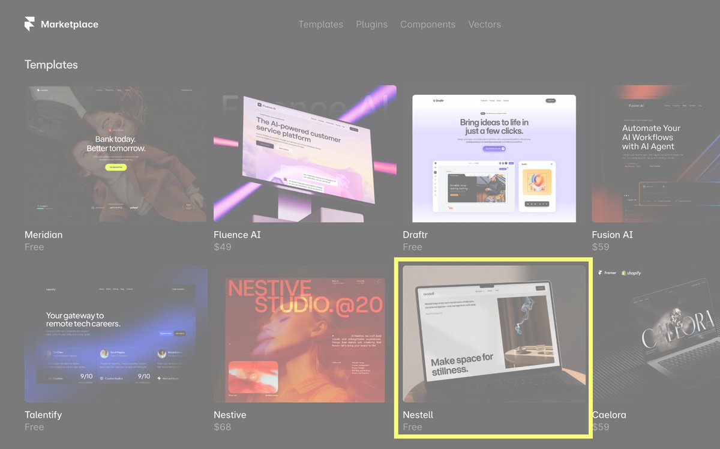This screenshot has height=449, width=720.
Task: Open the Nestell template thumbnail
Action: tap(494, 334)
